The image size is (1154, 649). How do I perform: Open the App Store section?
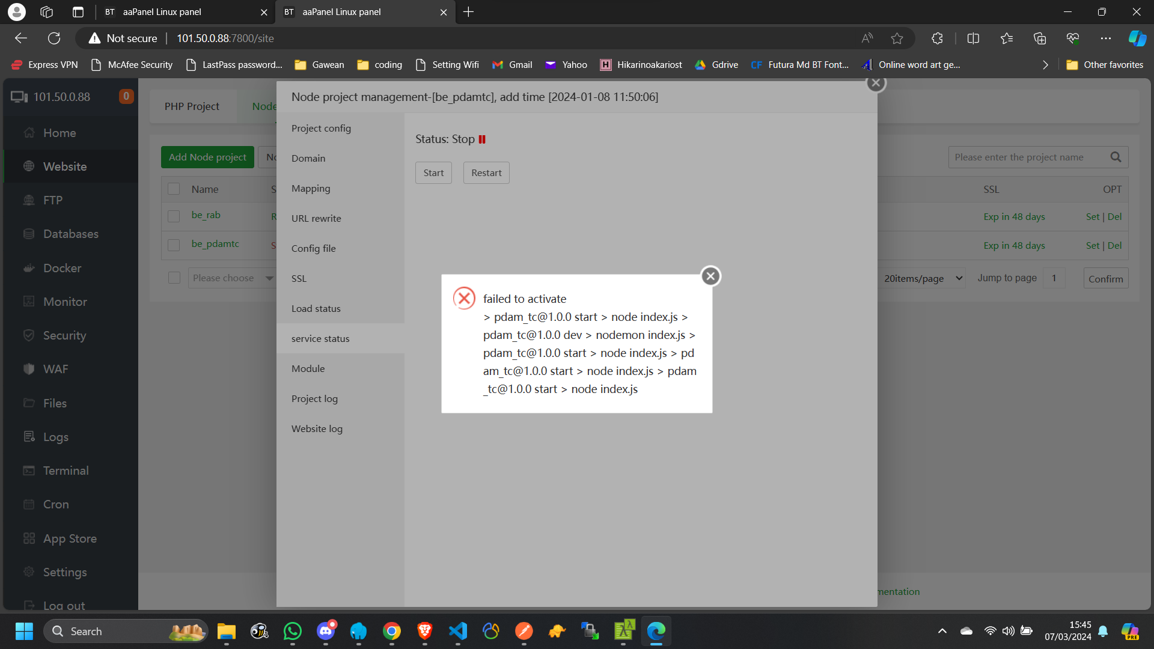(70, 538)
